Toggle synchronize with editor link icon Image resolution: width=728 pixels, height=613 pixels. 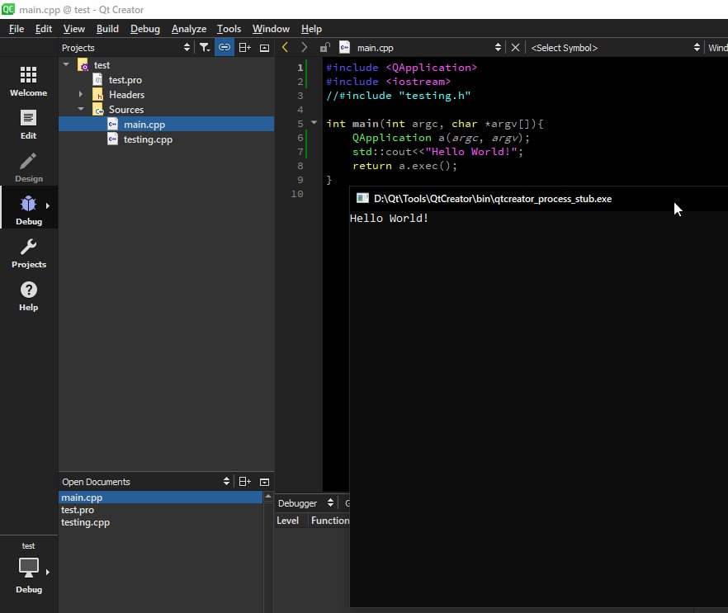click(225, 47)
